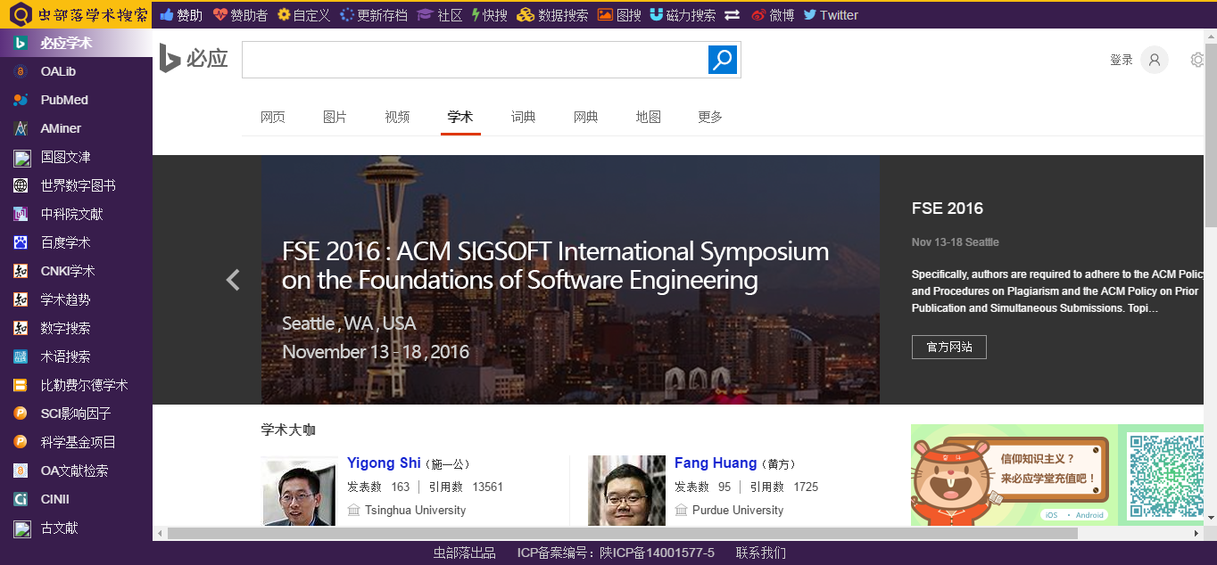Open Fang Huang profile link

716,463
